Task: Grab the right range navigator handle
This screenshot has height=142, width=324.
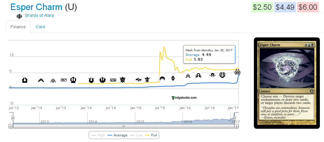Action: pos(235,118)
